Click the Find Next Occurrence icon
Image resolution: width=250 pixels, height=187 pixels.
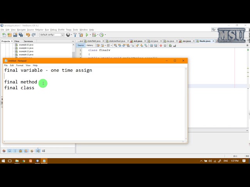tap(124, 46)
